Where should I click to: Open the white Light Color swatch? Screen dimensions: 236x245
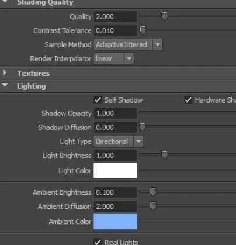[x=115, y=170]
